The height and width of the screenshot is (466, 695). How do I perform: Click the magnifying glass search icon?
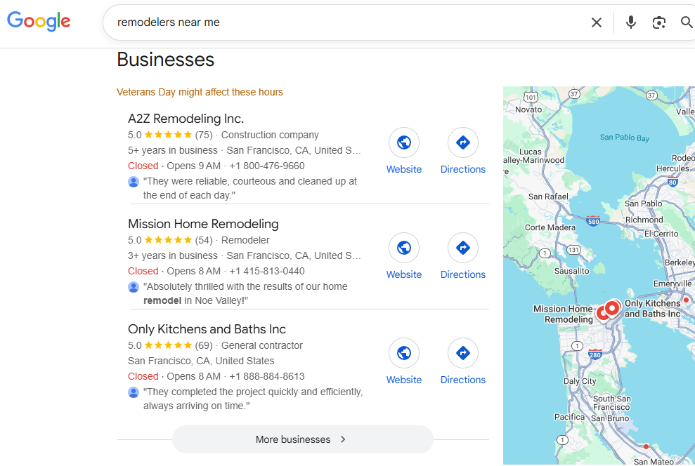point(687,22)
